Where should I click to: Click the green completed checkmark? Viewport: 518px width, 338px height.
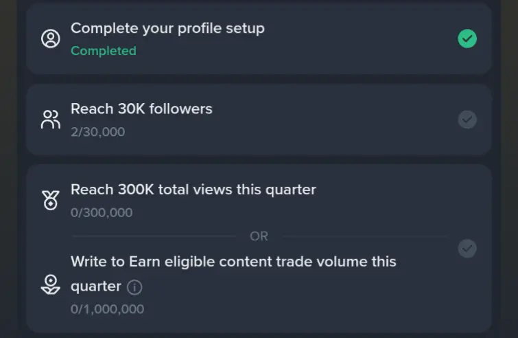pyautogui.click(x=467, y=38)
